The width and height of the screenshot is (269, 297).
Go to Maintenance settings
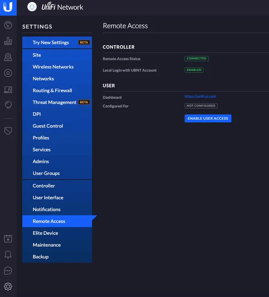57,245
